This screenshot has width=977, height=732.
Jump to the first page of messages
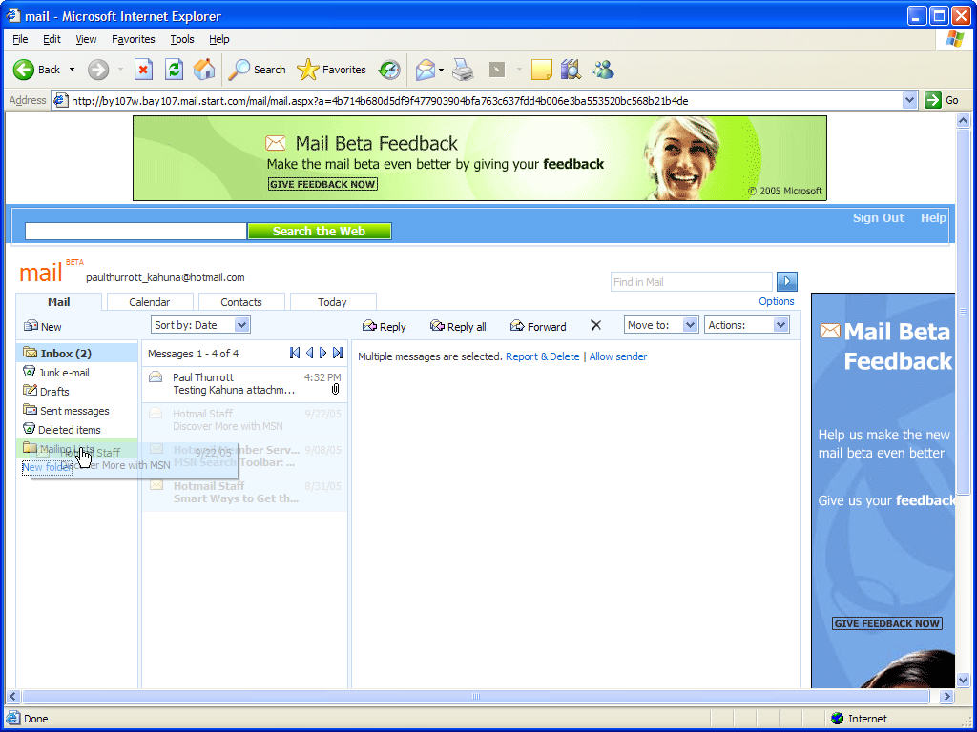click(295, 353)
